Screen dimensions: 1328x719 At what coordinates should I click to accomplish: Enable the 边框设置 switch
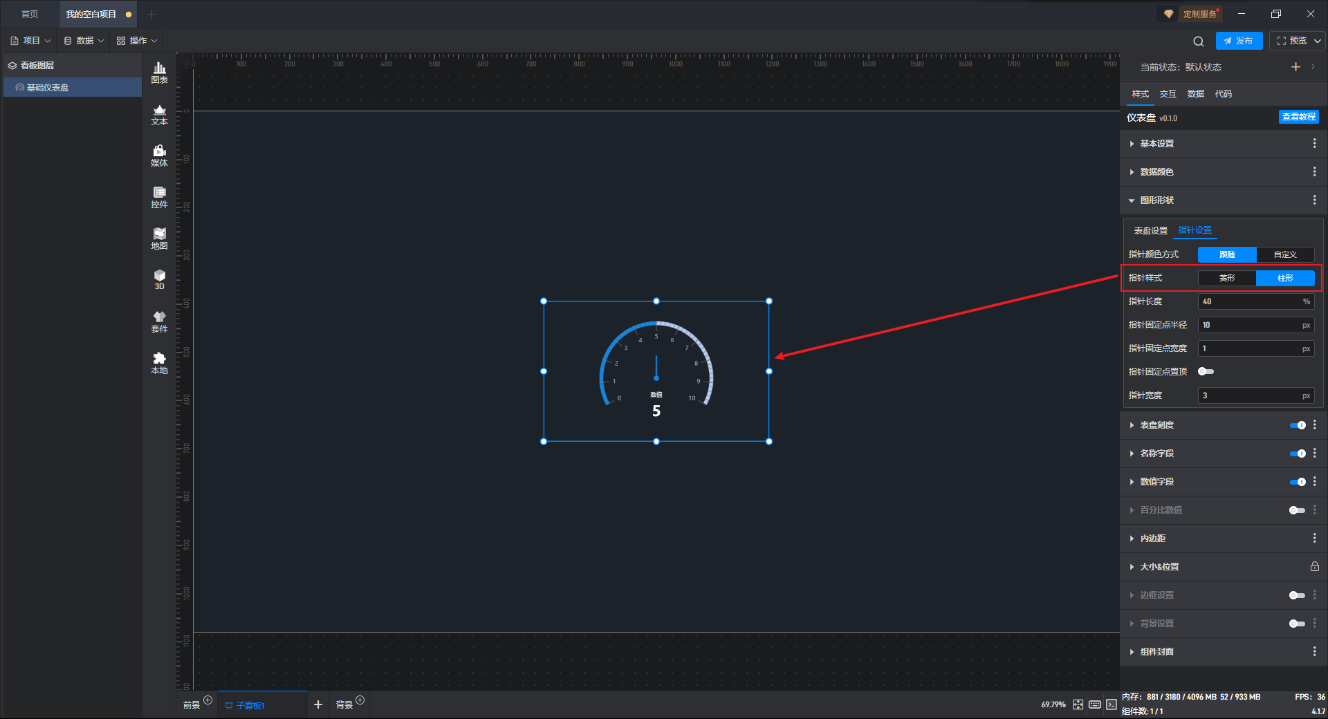(x=1298, y=595)
